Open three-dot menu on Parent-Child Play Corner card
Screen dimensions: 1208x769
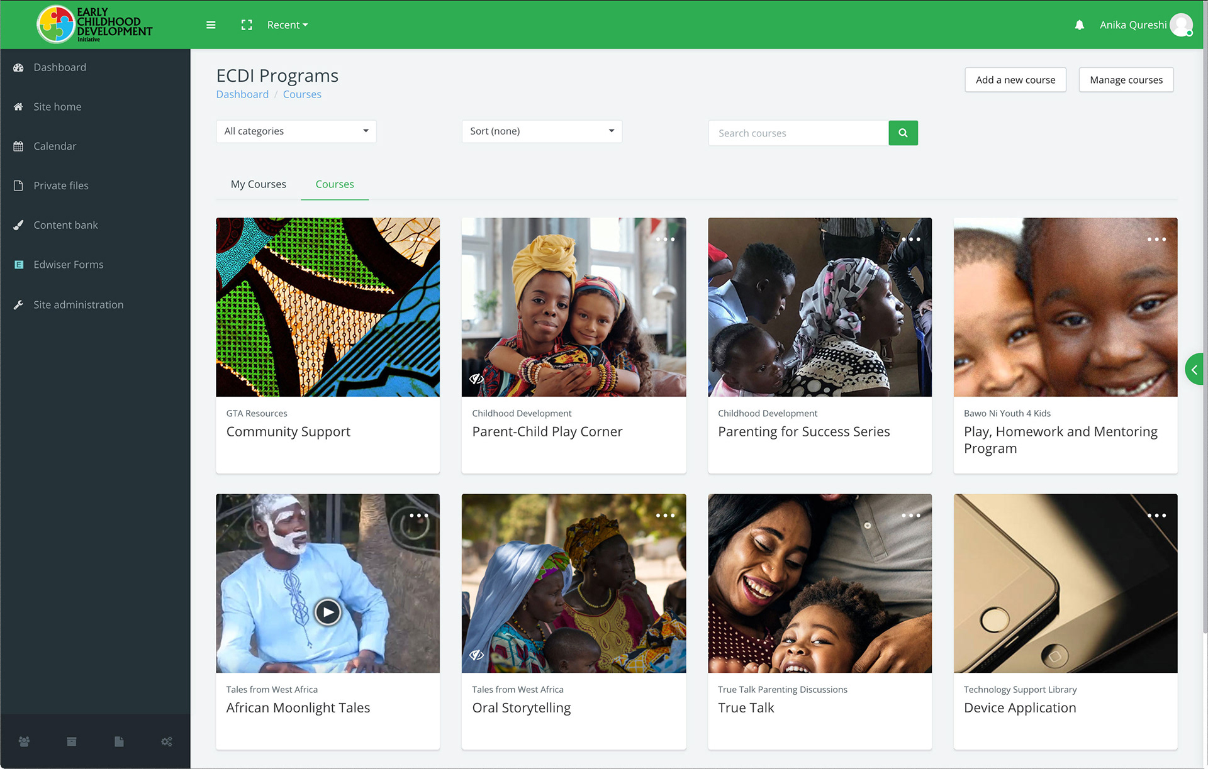coord(665,240)
